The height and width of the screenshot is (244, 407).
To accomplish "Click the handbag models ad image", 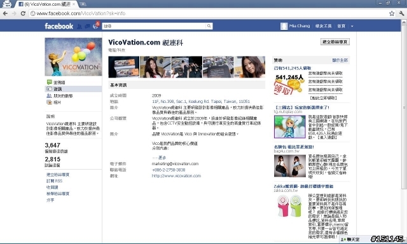I will pyautogui.click(x=290, y=166).
